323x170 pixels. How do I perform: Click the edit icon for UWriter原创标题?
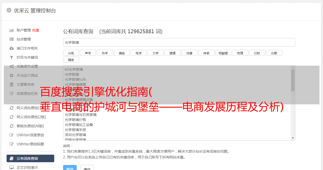(12, 144)
